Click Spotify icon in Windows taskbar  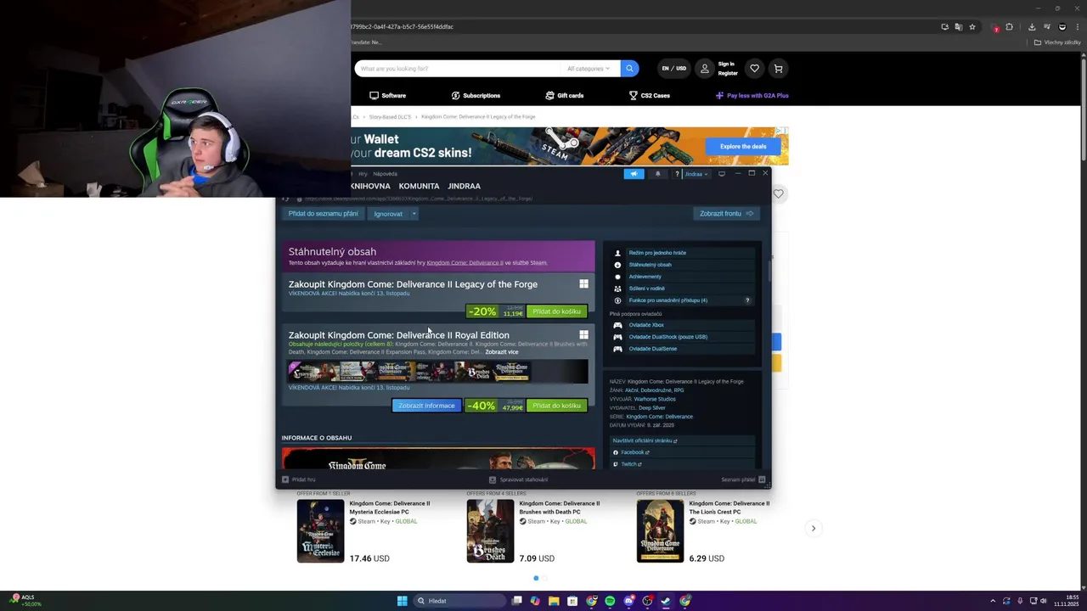pyautogui.click(x=610, y=601)
